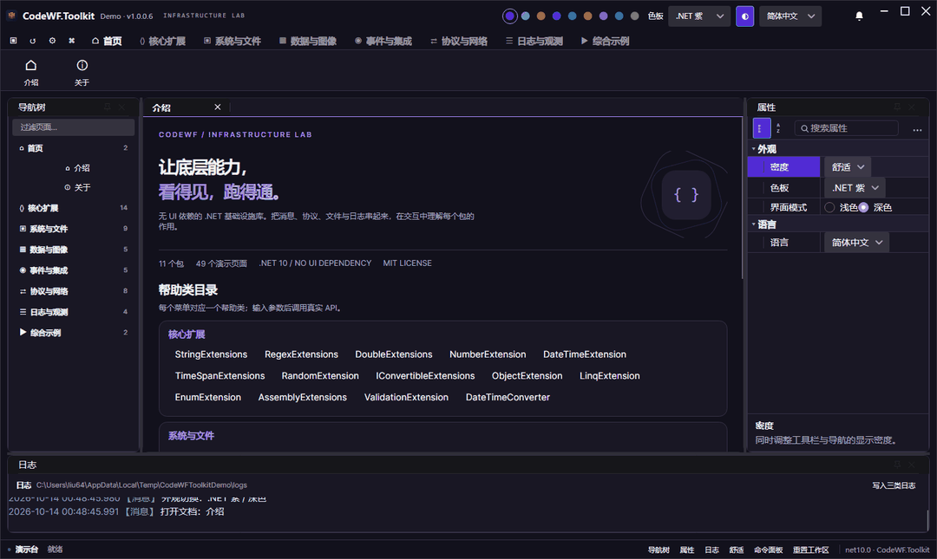Toggle dark/light theme half-circle button

(x=744, y=16)
